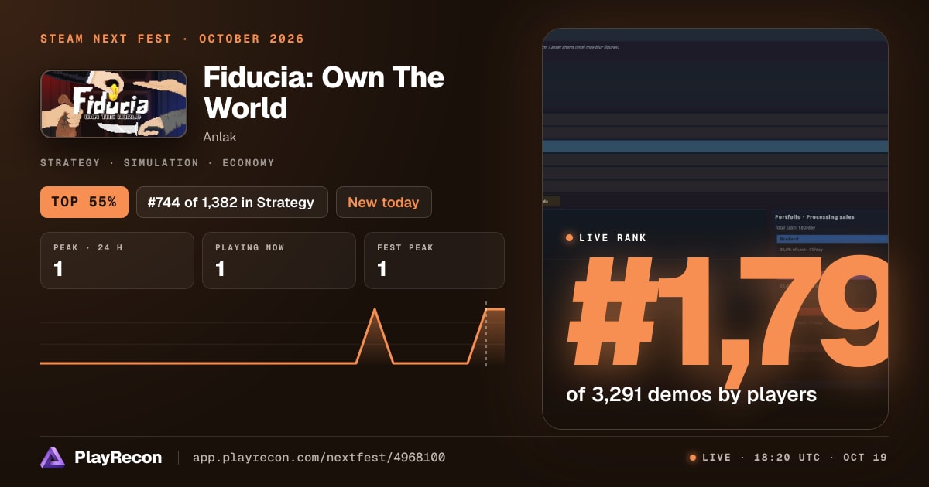Click the developer name Anlak
The width and height of the screenshot is (929, 487).
[x=220, y=137]
